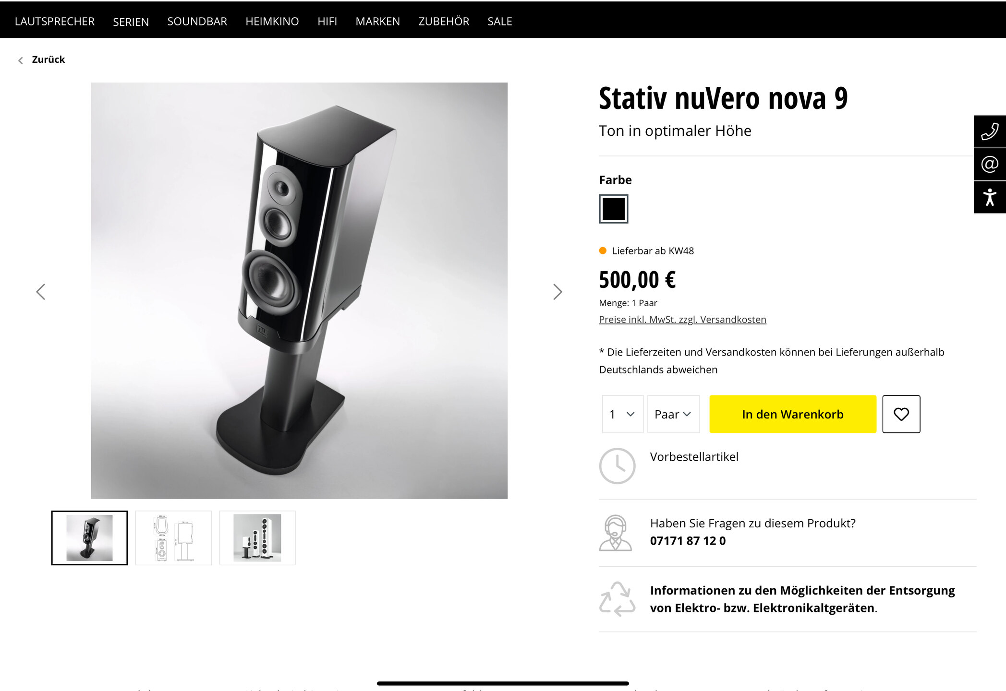Select the dimension drawing thumbnail

pyautogui.click(x=173, y=538)
